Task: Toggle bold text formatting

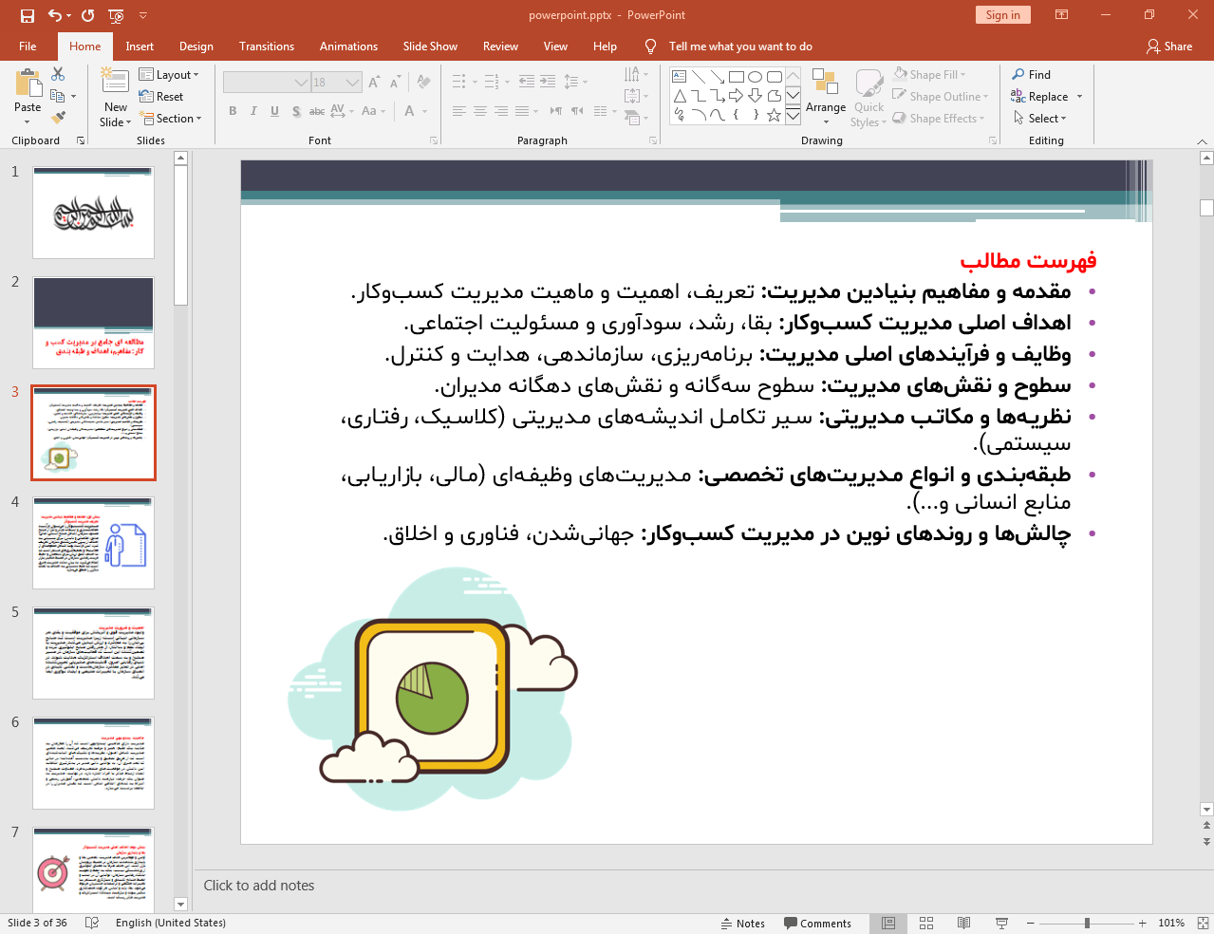Action: coord(232,111)
